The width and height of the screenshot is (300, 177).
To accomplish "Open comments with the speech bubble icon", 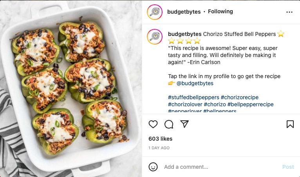I will (169, 124).
